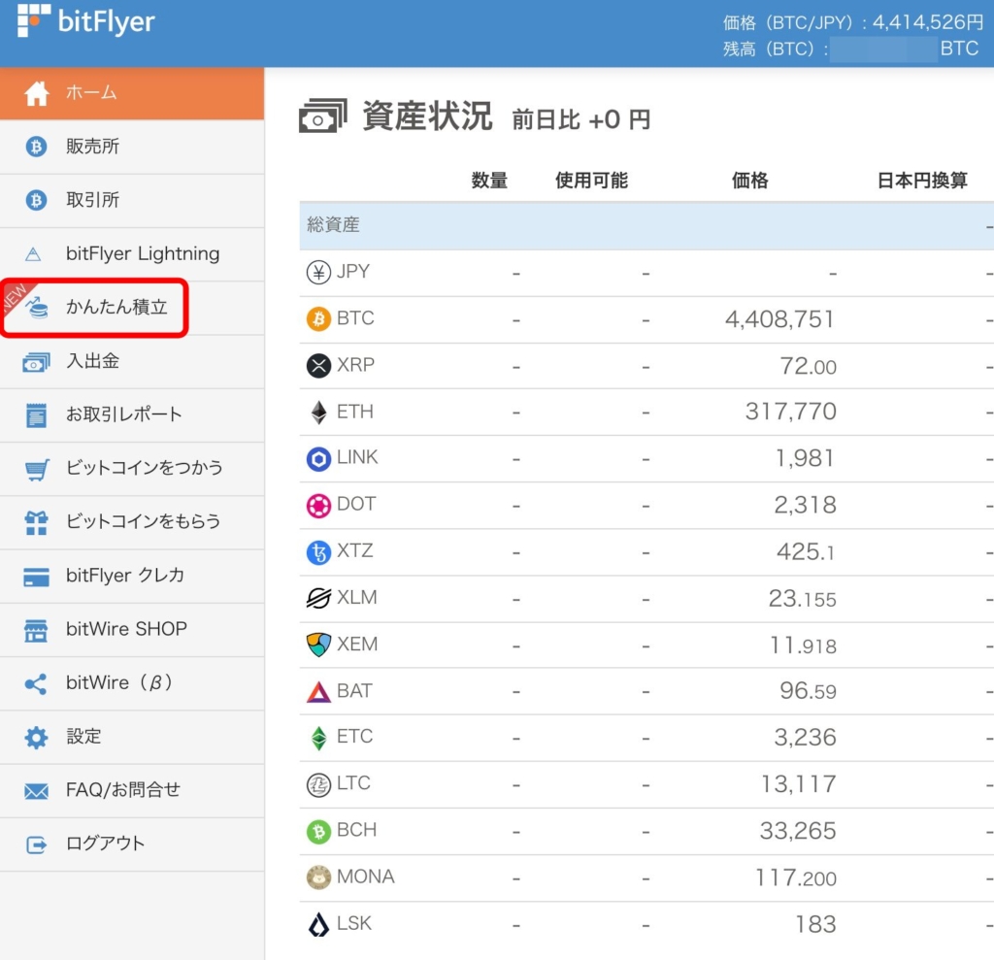Open the ビットコインをもらう gift icon
Screen dimensions: 994x960
point(37,521)
